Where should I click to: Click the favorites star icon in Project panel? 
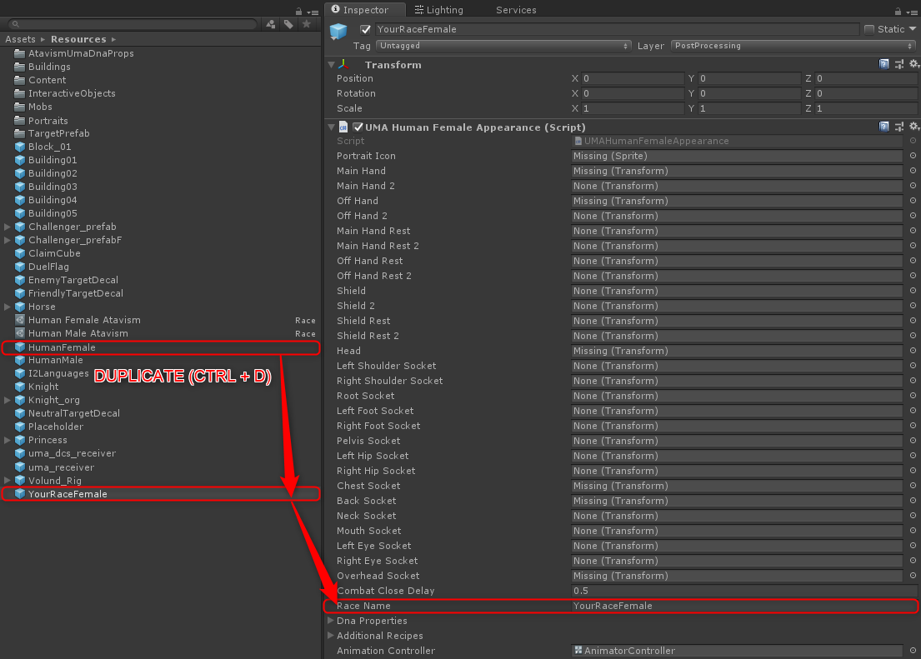coord(306,24)
